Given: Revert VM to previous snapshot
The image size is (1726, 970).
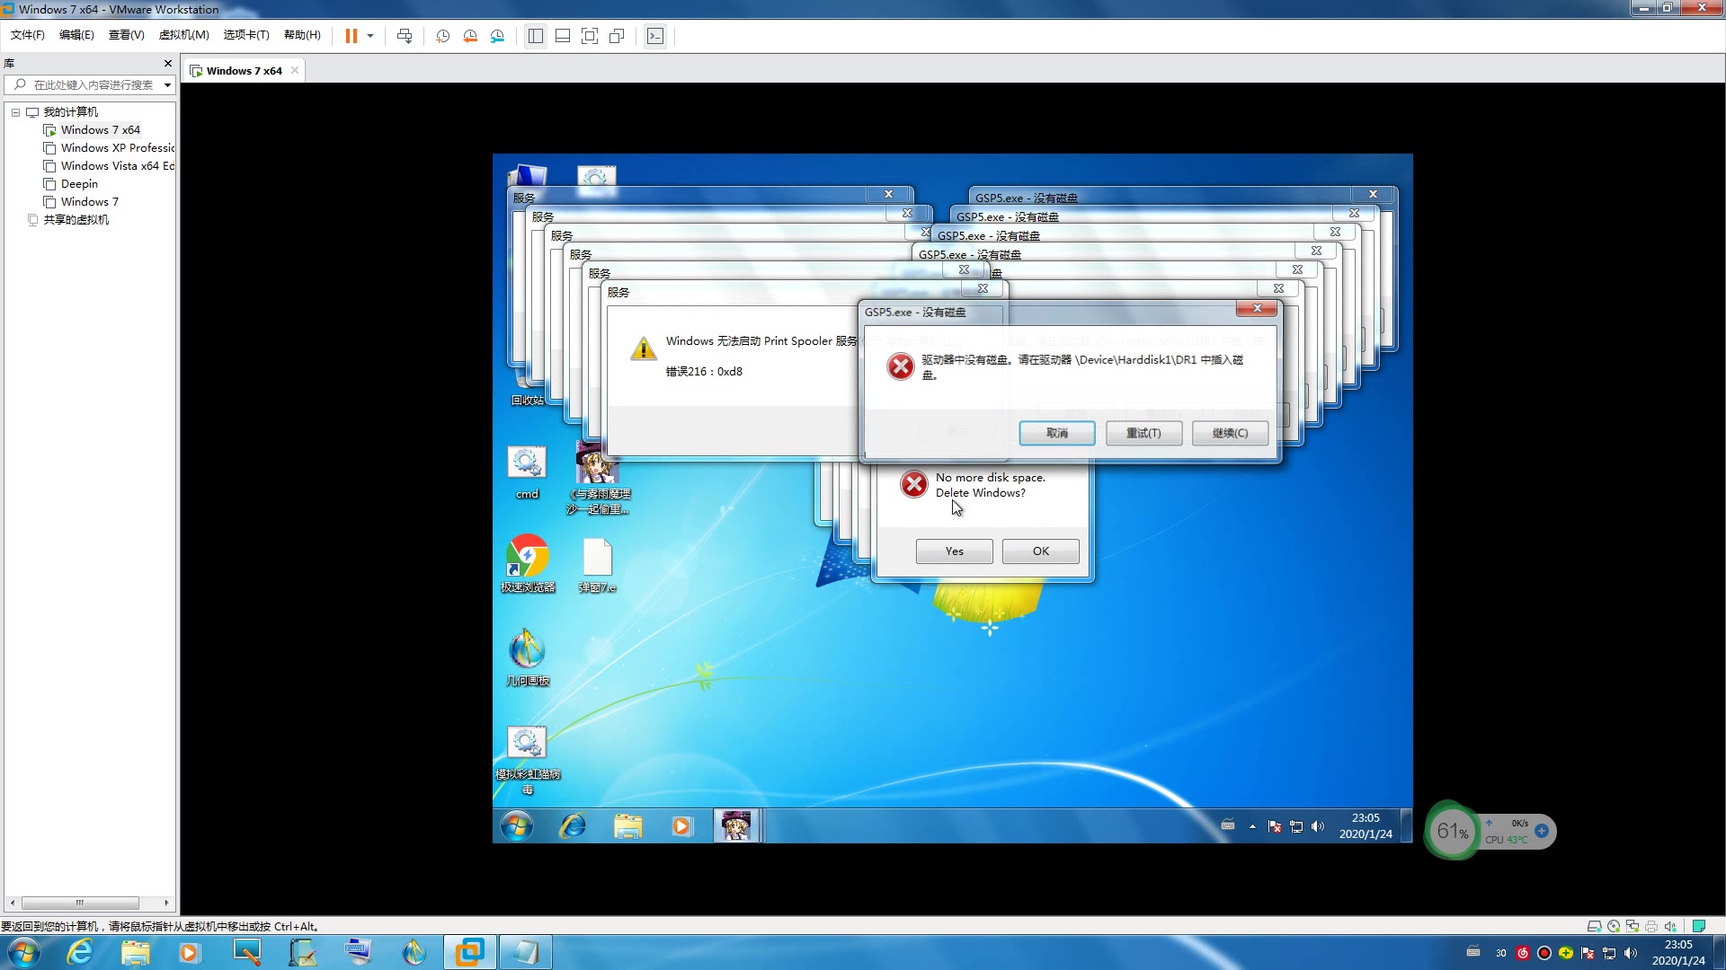Looking at the screenshot, I should tap(470, 36).
